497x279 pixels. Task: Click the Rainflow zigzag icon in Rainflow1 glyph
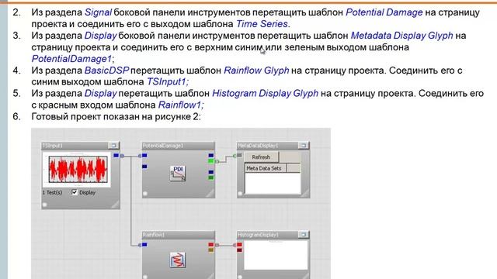pos(178,260)
